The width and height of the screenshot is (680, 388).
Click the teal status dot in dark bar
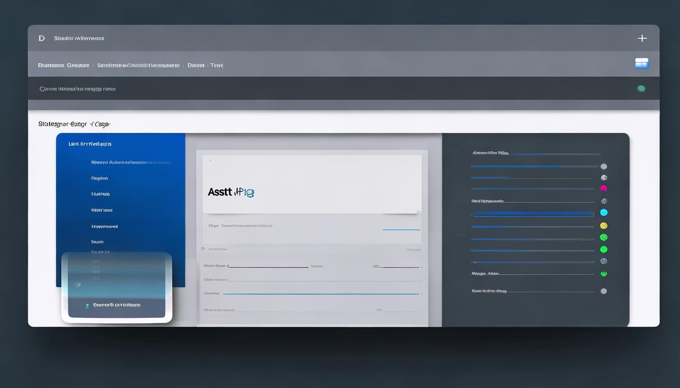(641, 88)
